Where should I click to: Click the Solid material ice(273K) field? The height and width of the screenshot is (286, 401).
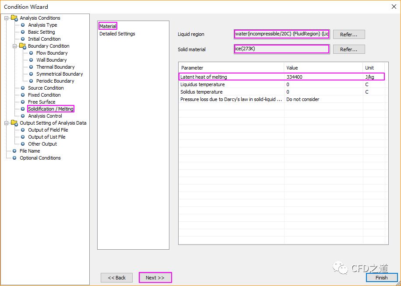pyautogui.click(x=281, y=49)
